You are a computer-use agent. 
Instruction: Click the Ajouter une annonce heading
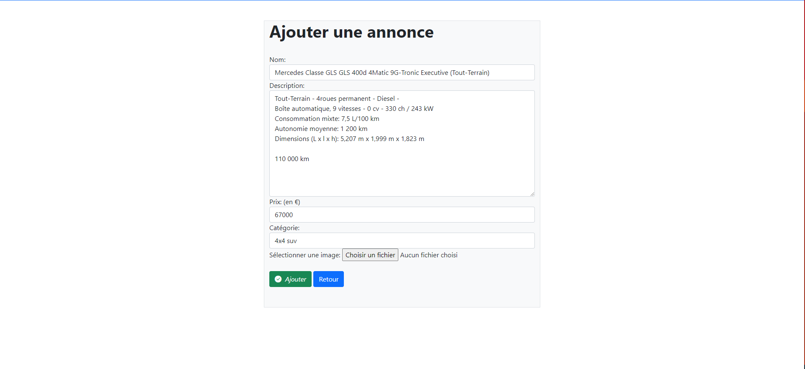tap(351, 32)
